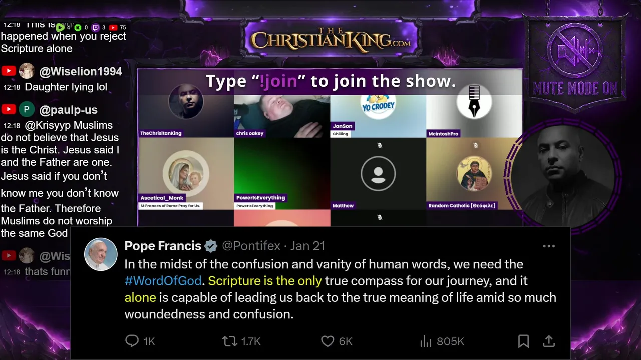Click the retweet icon showing 1.7K
The width and height of the screenshot is (641, 360).
[229, 341]
